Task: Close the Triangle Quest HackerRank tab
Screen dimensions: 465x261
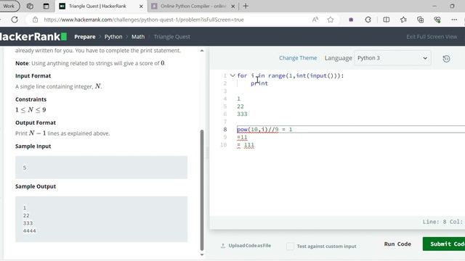Action: click(141, 6)
